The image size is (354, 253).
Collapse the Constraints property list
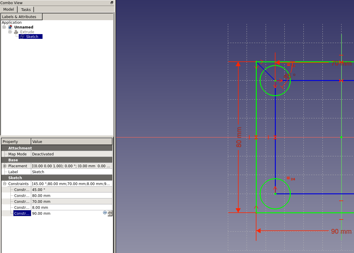[4, 184]
